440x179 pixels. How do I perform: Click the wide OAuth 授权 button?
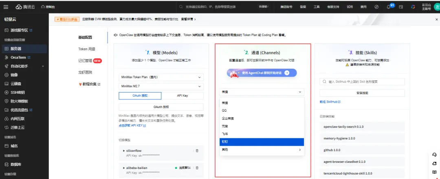tap(161, 107)
